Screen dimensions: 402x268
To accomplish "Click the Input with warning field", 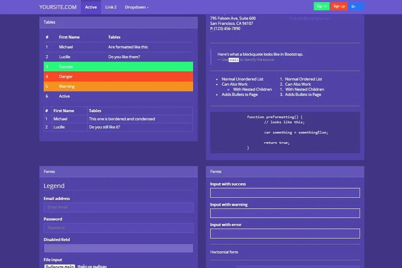I will pyautogui.click(x=285, y=213).
